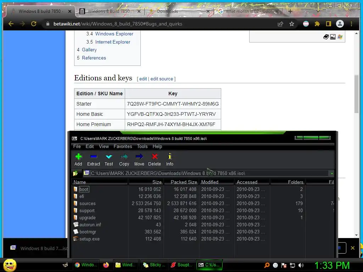Open the Chrome extensions puzzle icon
Screen dimensions: 363x272
click(x=317, y=24)
